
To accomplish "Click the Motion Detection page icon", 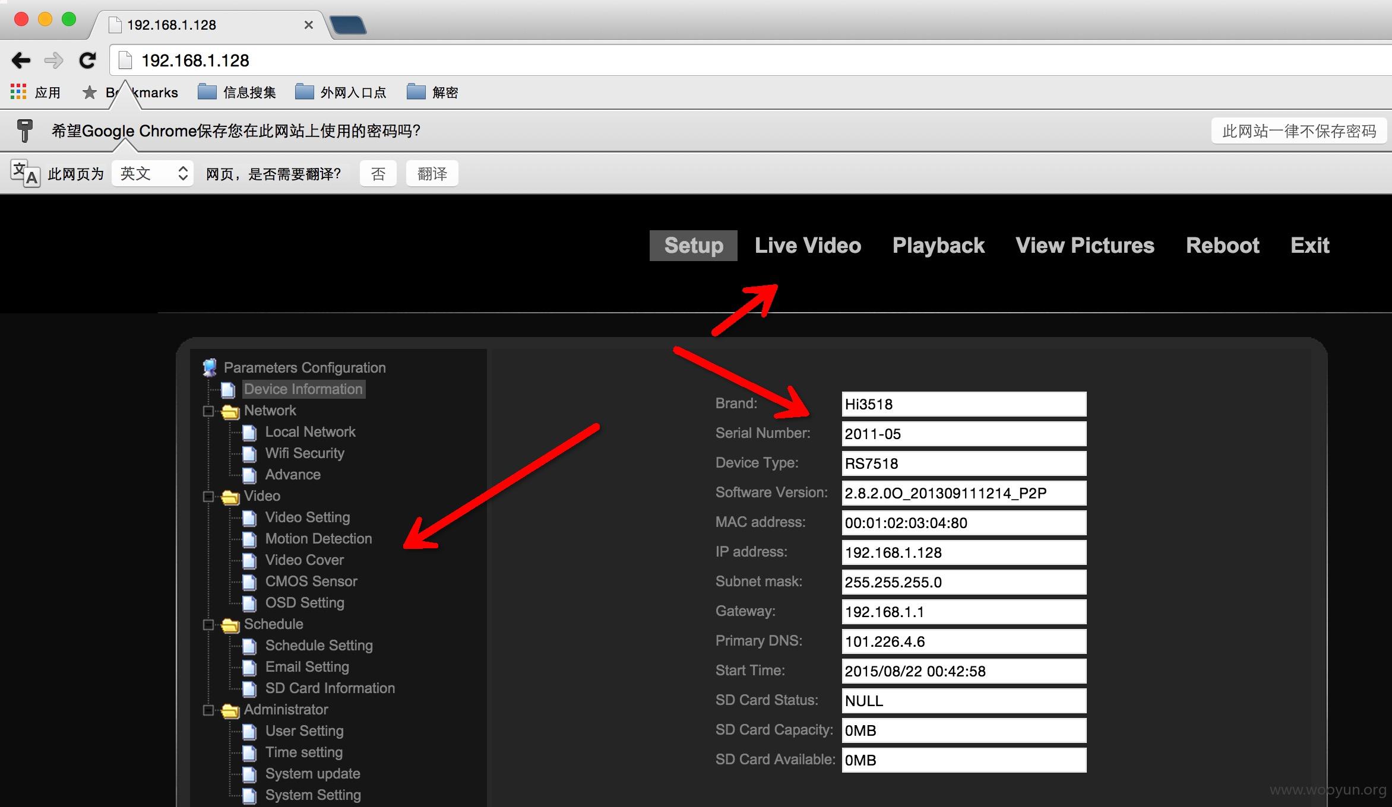I will click(249, 539).
